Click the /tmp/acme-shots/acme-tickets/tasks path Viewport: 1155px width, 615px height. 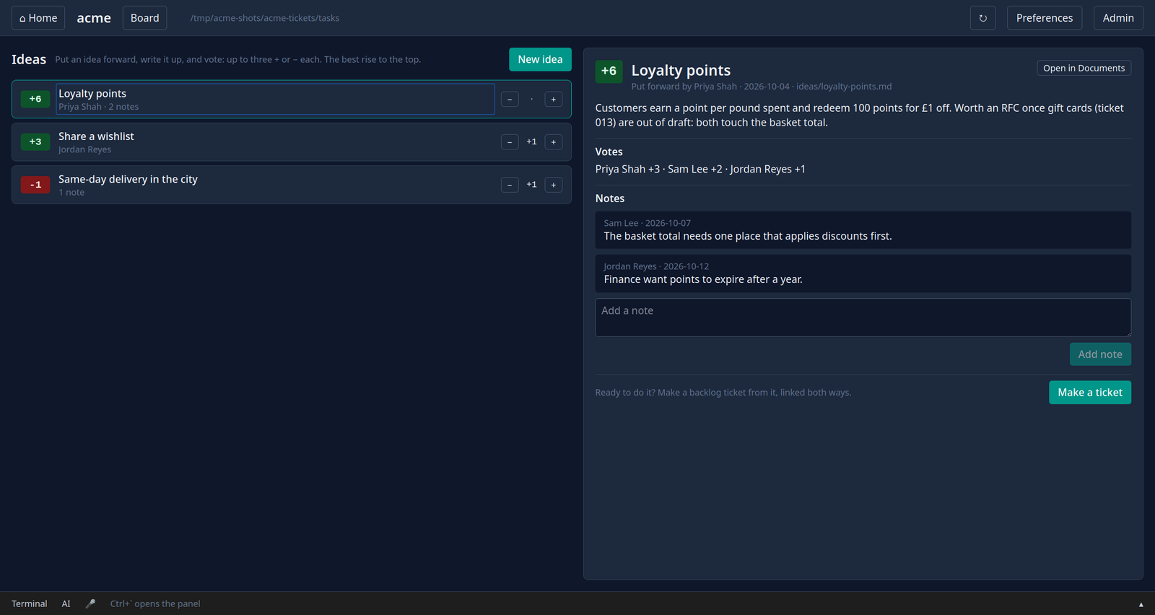pos(265,18)
